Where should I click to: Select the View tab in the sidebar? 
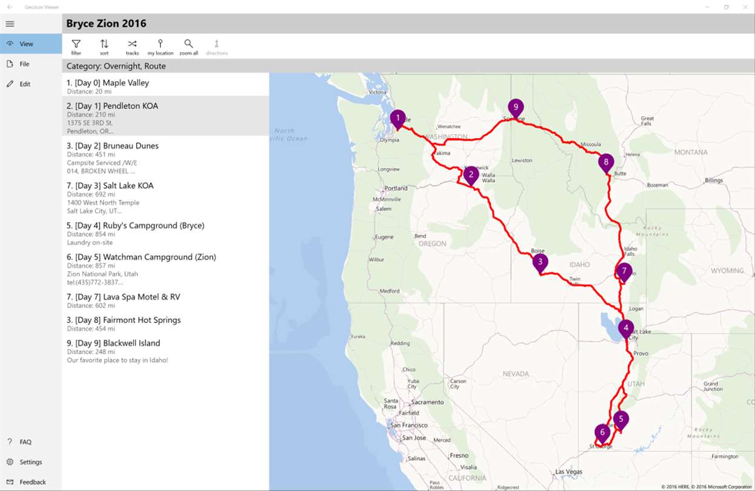(27, 44)
